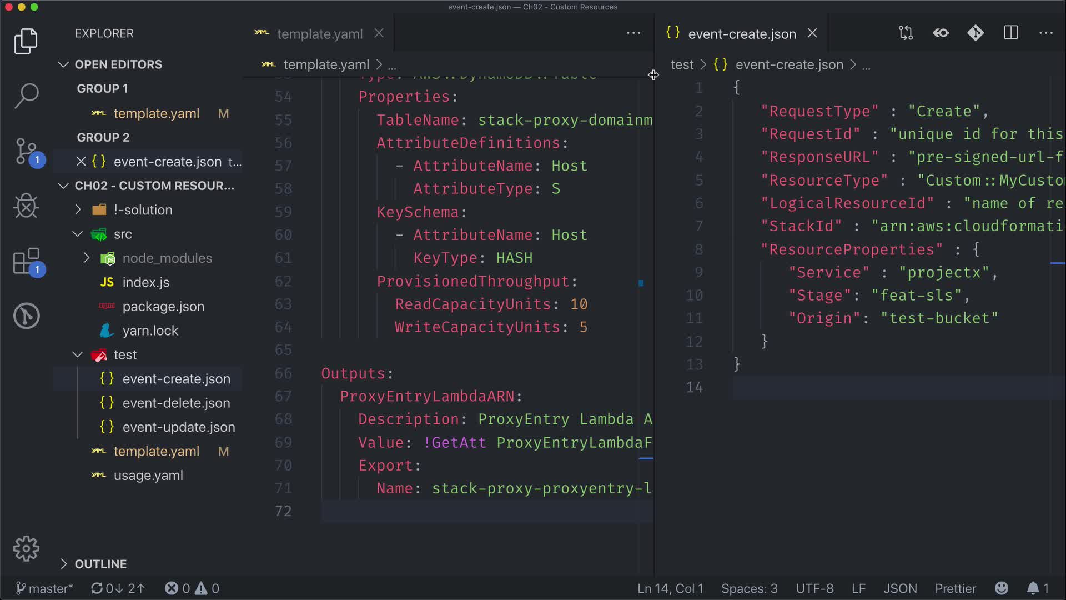Open event-delete.json in the explorer
The image size is (1066, 600).
[176, 403]
